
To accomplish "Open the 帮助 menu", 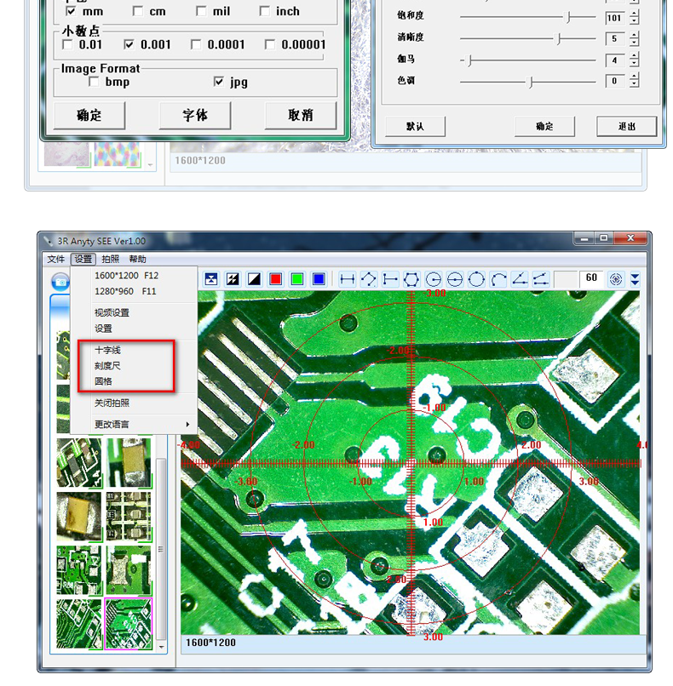I will point(137,259).
